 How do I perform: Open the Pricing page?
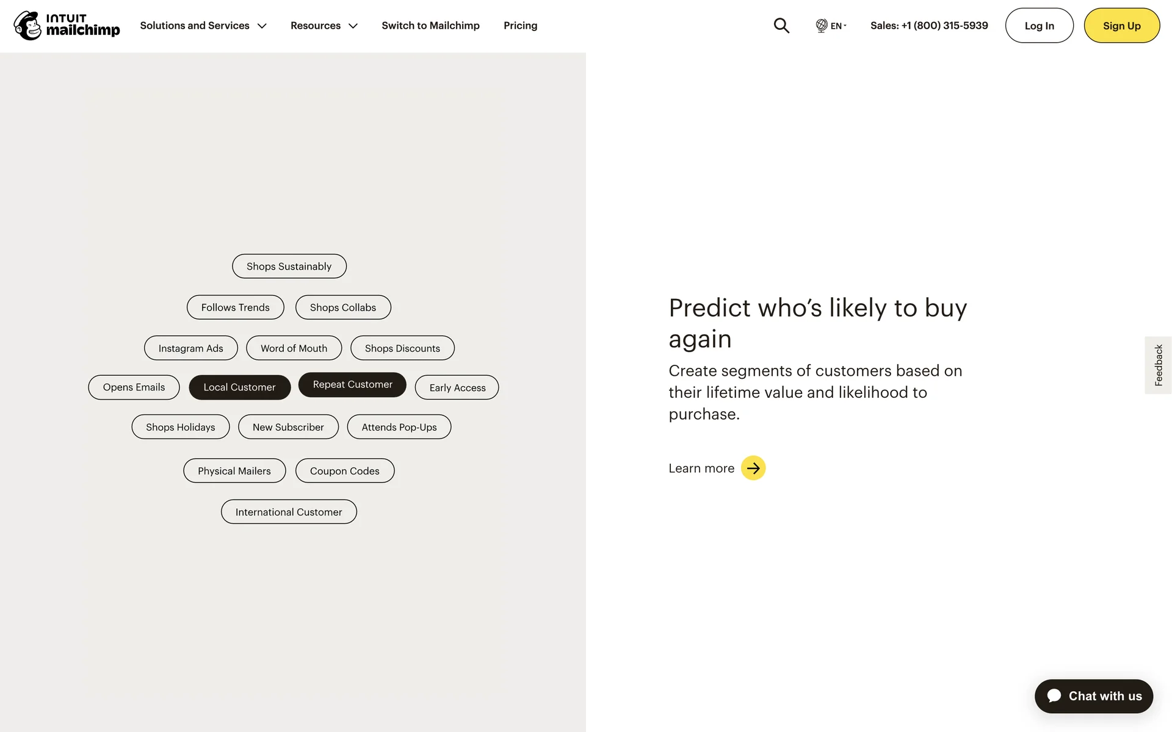point(520,26)
